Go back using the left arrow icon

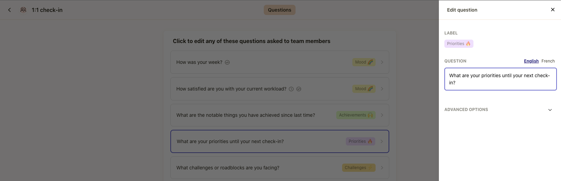pyautogui.click(x=10, y=10)
